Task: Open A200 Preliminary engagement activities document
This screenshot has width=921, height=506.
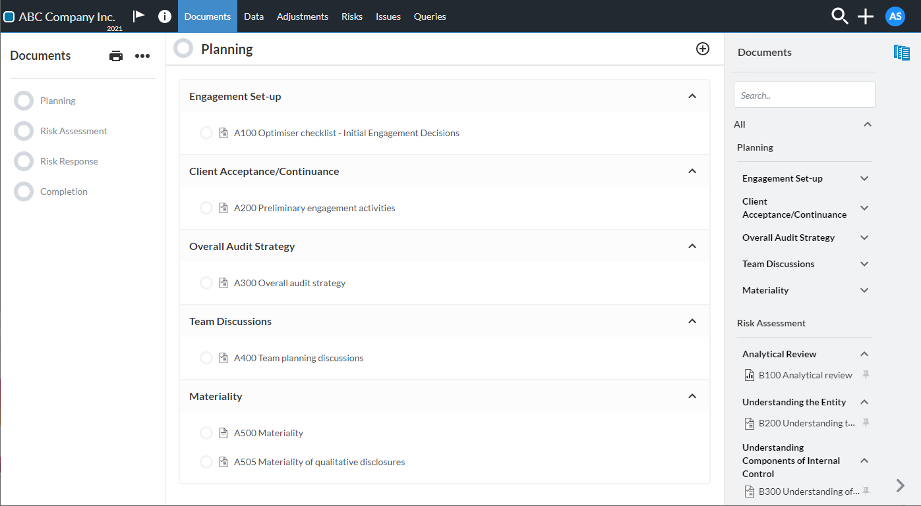Action: [314, 208]
